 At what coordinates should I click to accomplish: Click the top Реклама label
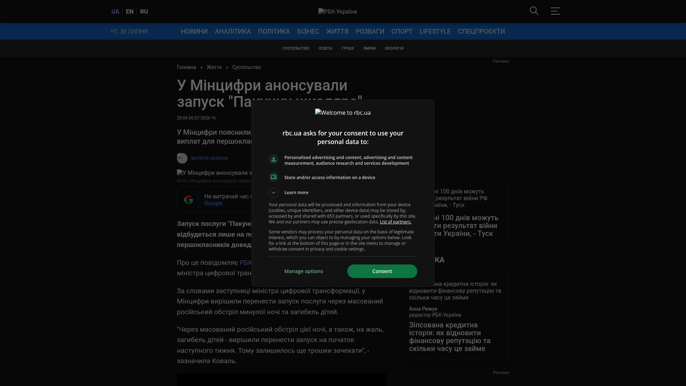click(x=501, y=61)
